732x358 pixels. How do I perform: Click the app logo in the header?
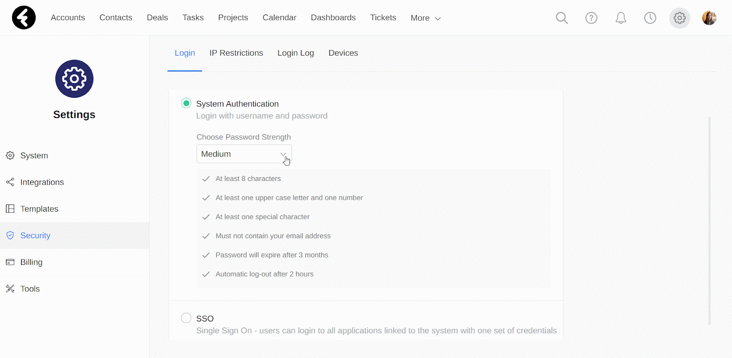point(24,18)
